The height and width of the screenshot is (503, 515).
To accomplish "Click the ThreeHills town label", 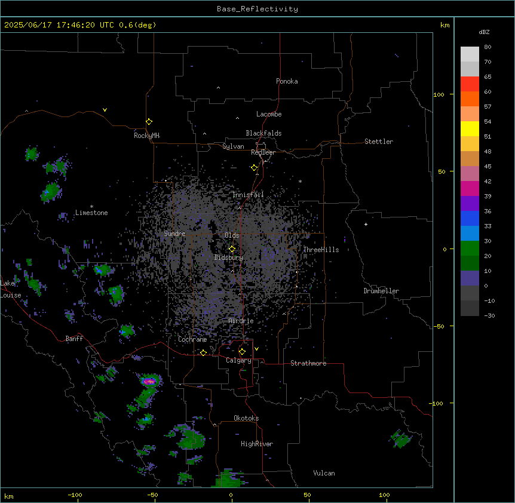I will [x=321, y=250].
